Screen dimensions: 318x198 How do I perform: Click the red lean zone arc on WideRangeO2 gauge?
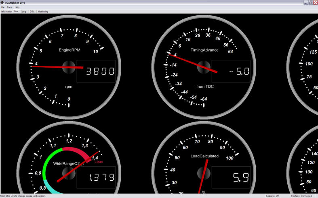coord(78,152)
